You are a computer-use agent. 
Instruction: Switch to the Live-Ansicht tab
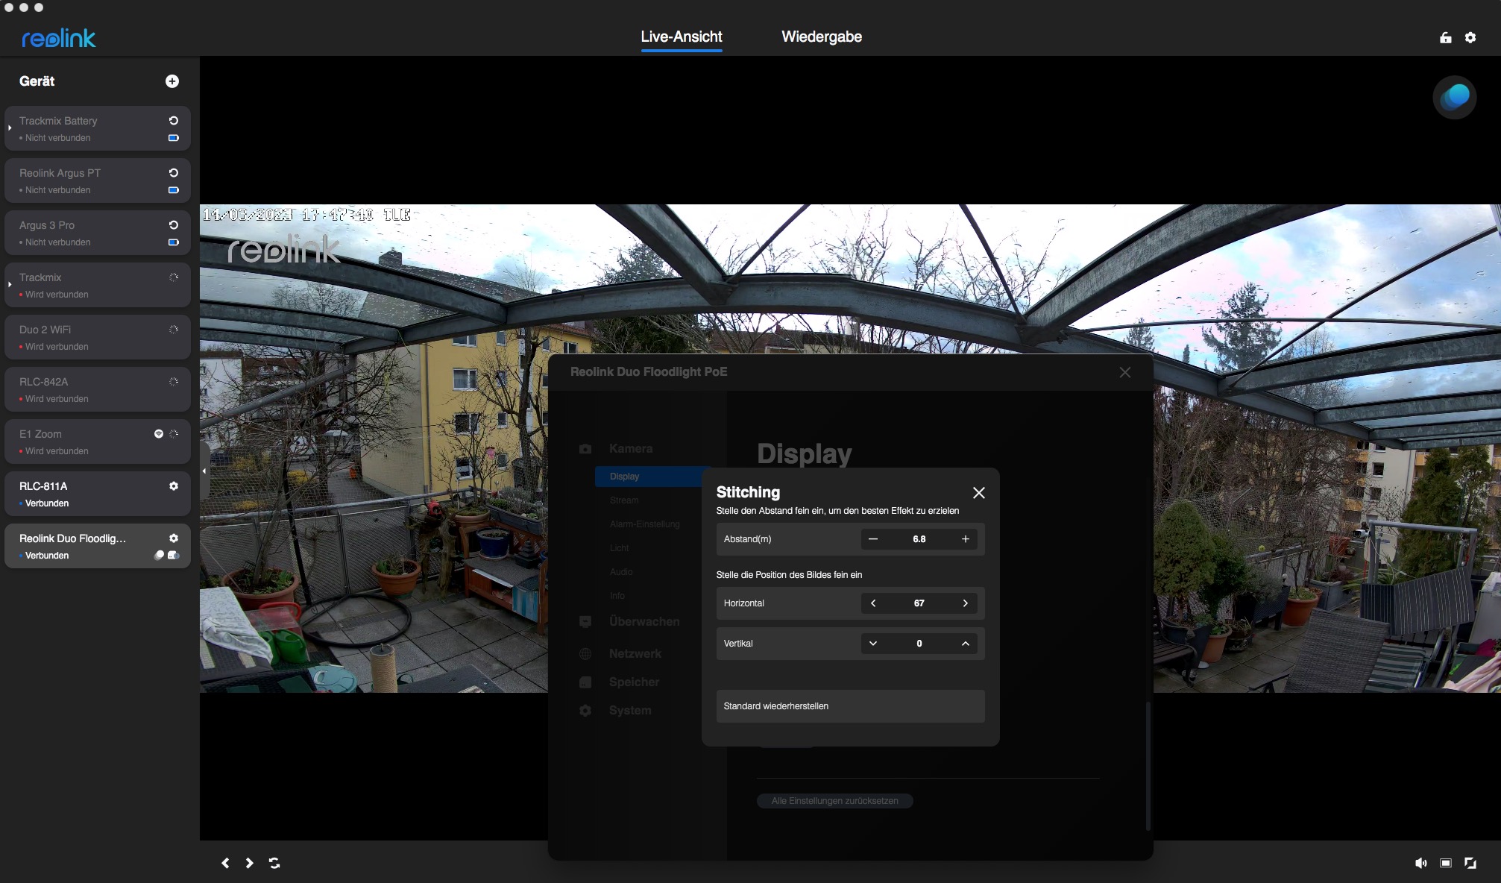tap(681, 37)
